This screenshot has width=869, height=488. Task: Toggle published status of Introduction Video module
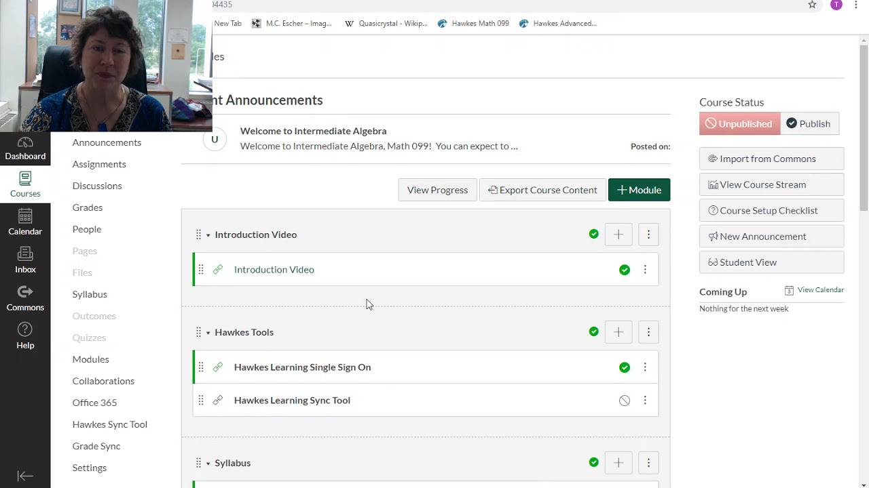tap(594, 235)
